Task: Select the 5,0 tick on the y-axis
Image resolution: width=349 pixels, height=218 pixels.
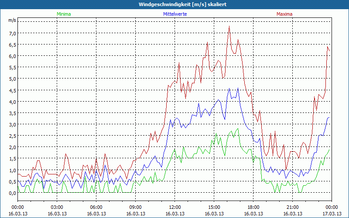Action: coord(12,79)
